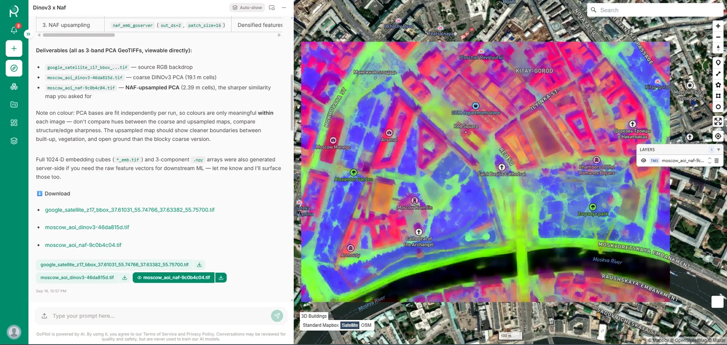Switch basemap to Satellite
Image resolution: width=727 pixels, height=345 pixels.
(x=350, y=325)
